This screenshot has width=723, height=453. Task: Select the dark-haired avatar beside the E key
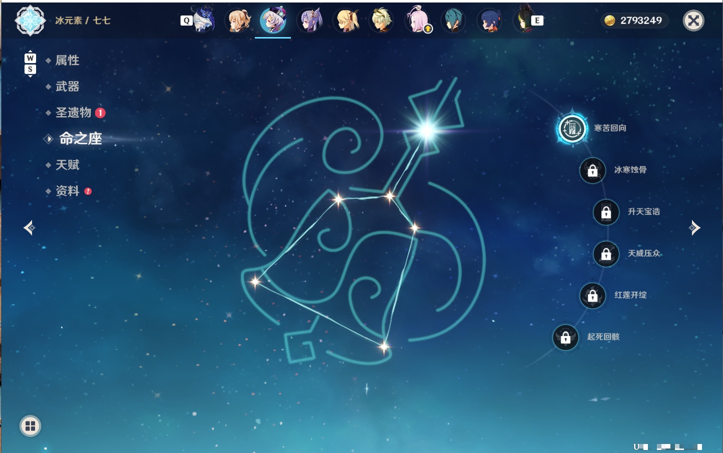click(x=523, y=20)
